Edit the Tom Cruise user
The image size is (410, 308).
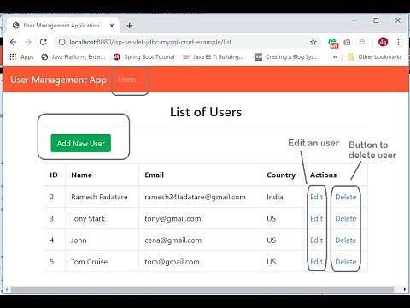pyautogui.click(x=316, y=262)
